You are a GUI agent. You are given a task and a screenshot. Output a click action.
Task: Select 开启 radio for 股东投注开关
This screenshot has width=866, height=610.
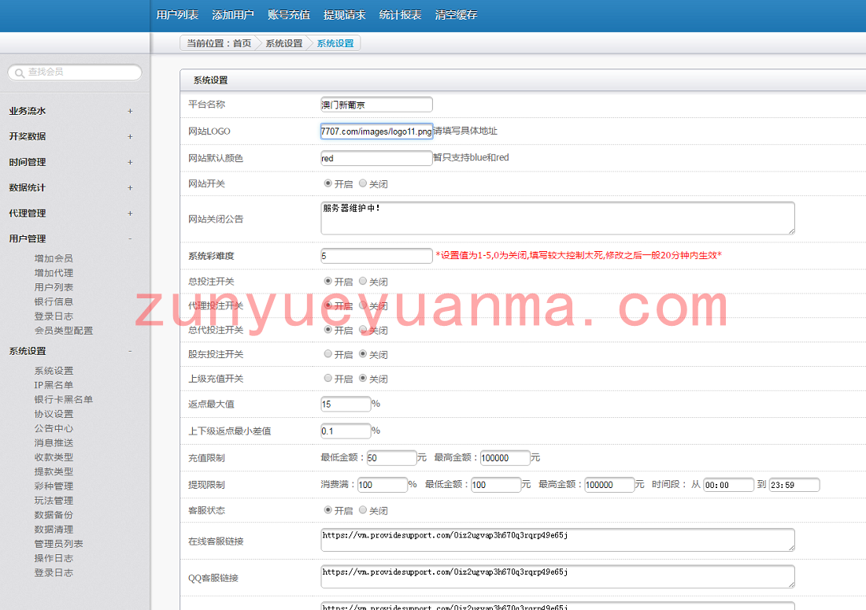328,354
